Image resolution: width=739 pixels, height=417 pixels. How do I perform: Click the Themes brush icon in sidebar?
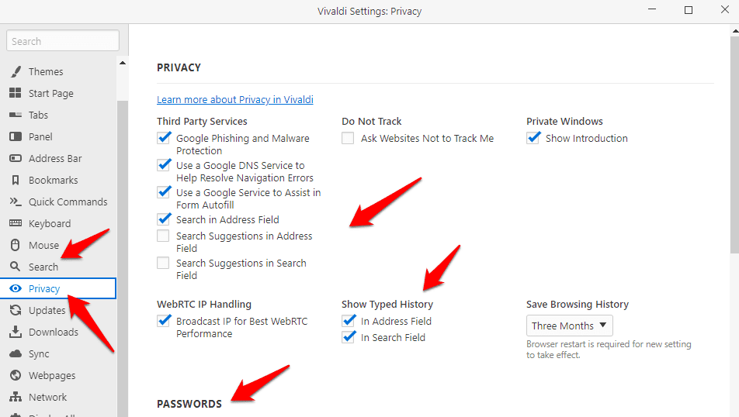tap(15, 72)
